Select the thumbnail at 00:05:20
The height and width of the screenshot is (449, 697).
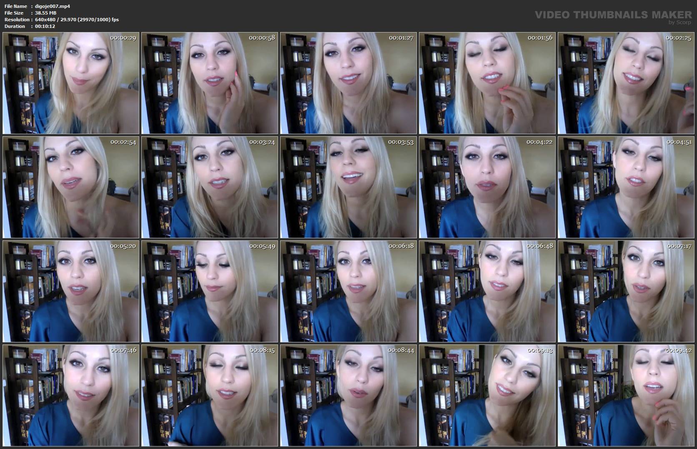coord(71,292)
